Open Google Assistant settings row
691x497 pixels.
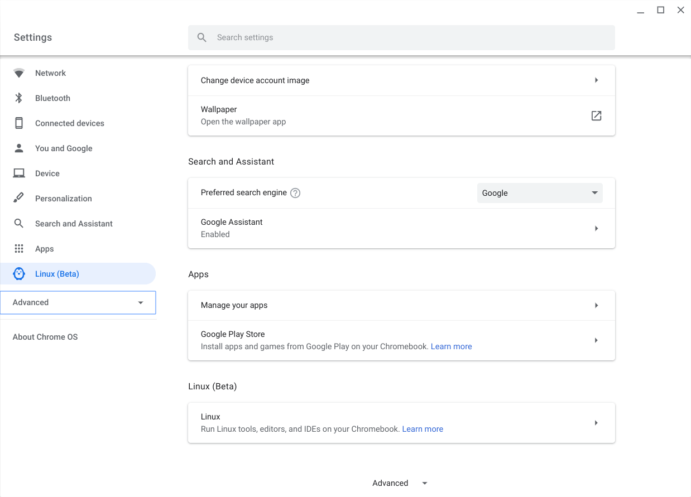pyautogui.click(x=401, y=228)
